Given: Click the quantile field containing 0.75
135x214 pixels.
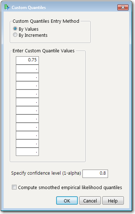Looking at the screenshot, I should pyautogui.click(x=27, y=60).
